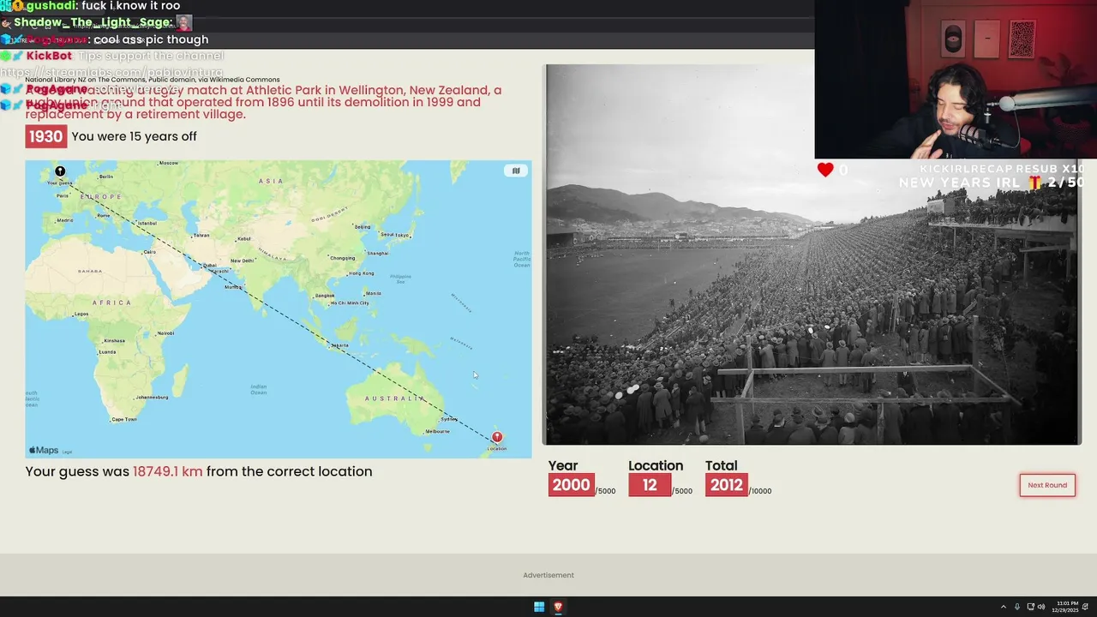This screenshot has width=1097, height=617.
Task: Click the Moscow label on the map
Action: tap(169, 163)
